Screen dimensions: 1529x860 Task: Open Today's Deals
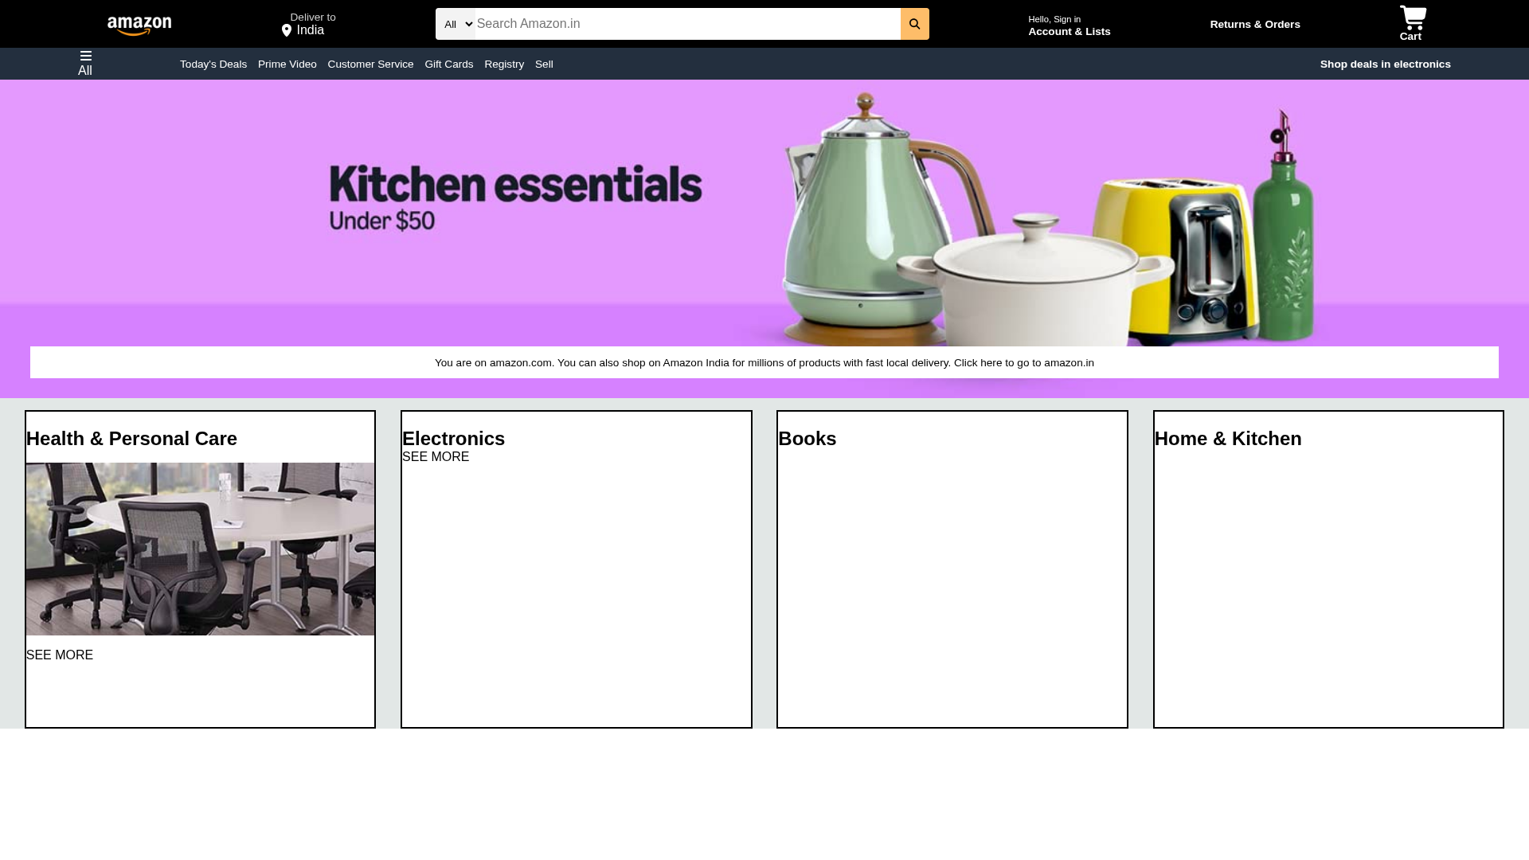[x=213, y=64]
